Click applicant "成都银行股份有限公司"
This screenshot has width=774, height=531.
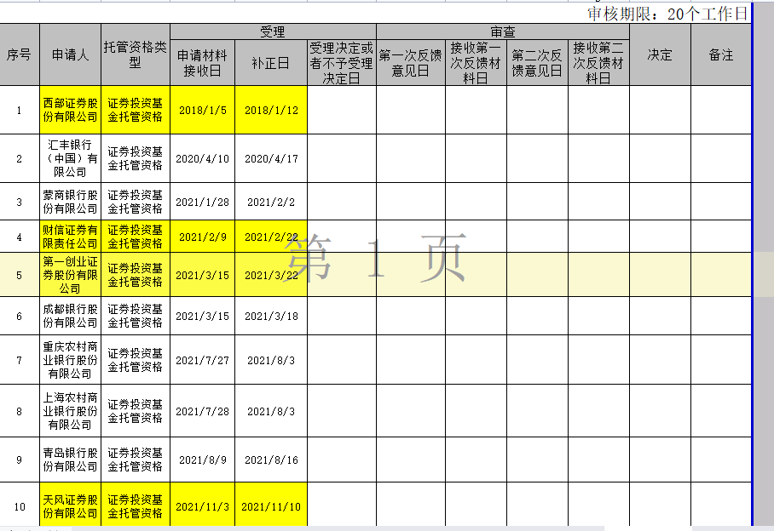pos(70,316)
